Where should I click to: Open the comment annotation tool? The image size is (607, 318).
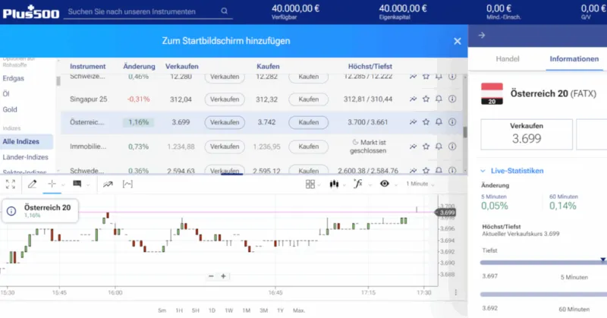point(77,184)
